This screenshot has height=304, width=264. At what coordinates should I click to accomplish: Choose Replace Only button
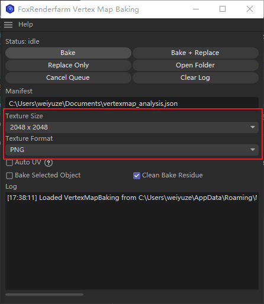pyautogui.click(x=68, y=65)
